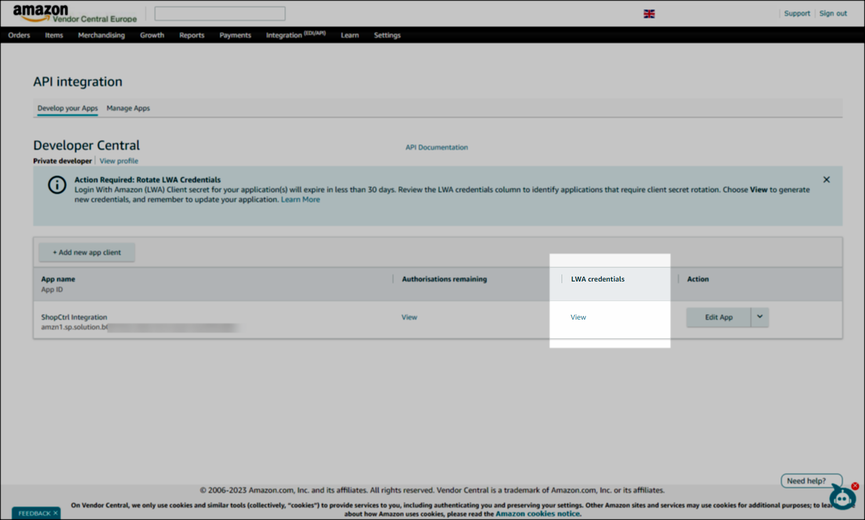
Task: Expand the Edit App dropdown arrow
Action: click(x=760, y=317)
